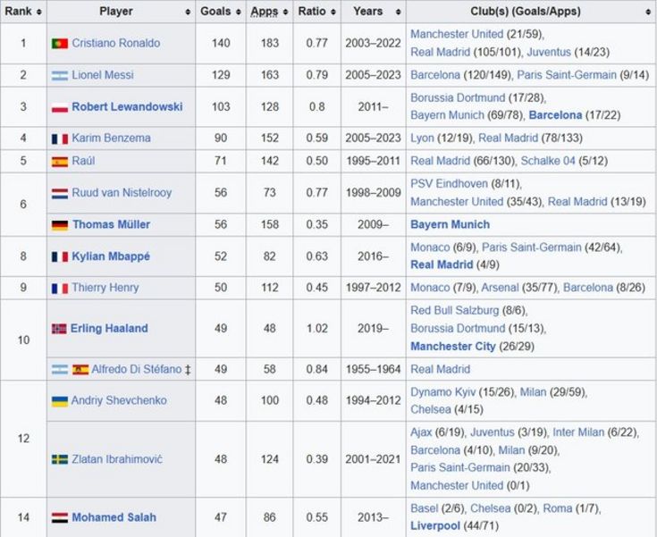Open the Lionel Messi player link
657x537 pixels.
click(x=103, y=75)
